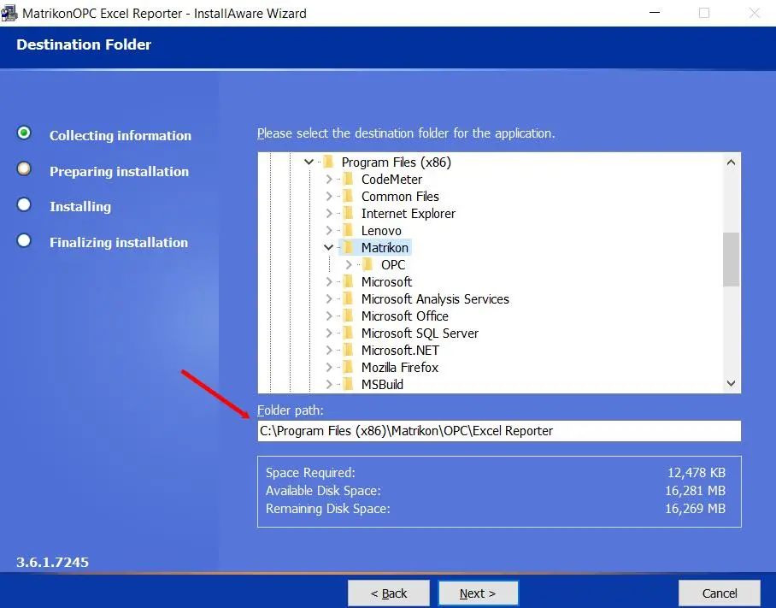This screenshot has width=776, height=608.
Task: Collapse the Matrikon folder node
Action: 329,247
